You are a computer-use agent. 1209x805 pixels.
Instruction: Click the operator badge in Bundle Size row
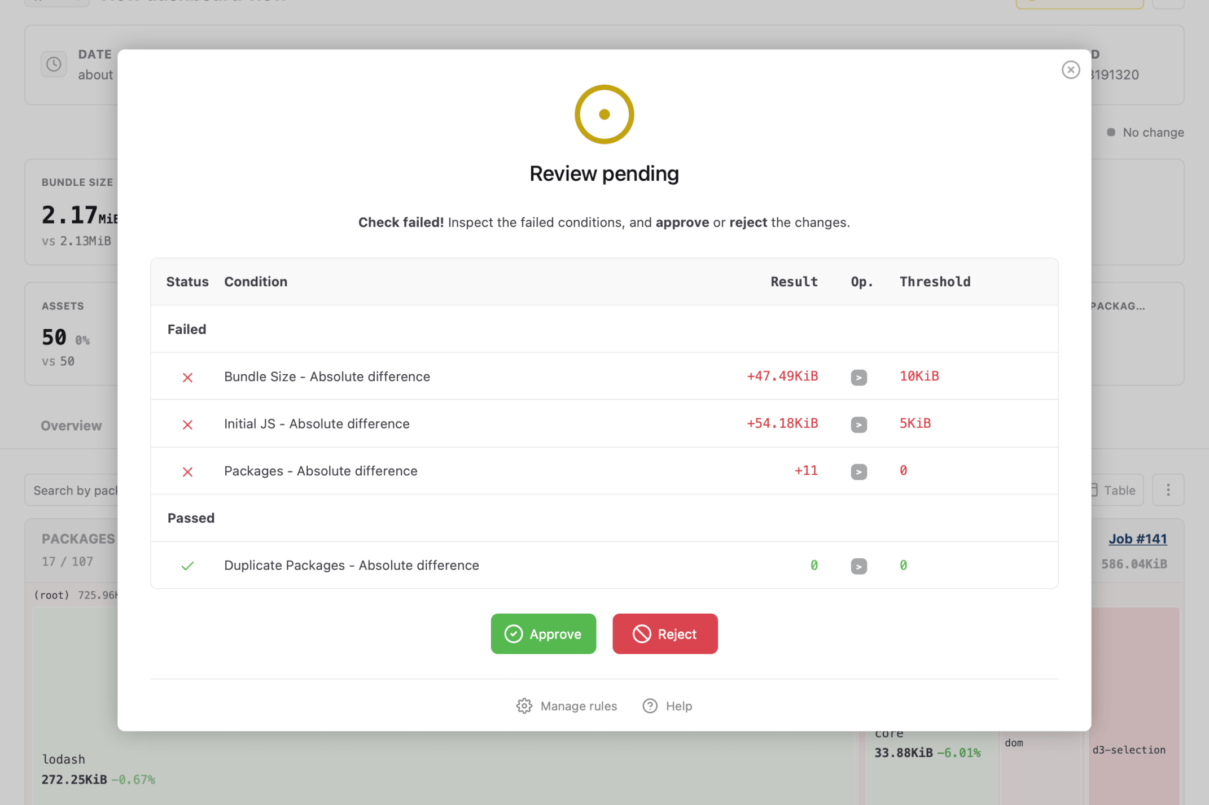[x=858, y=377]
